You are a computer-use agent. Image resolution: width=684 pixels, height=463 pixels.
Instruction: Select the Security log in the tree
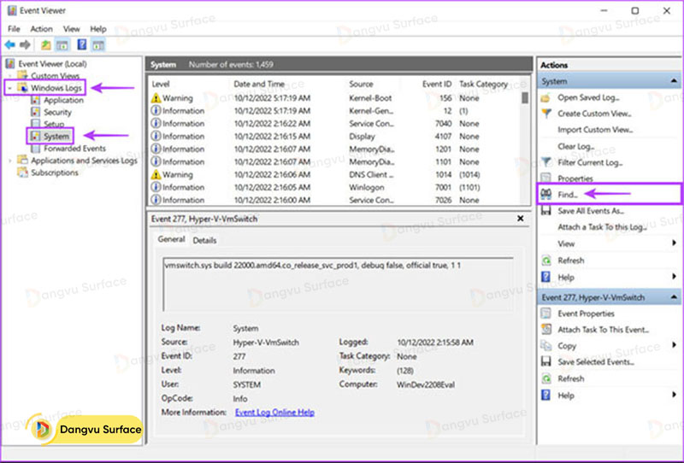point(57,112)
